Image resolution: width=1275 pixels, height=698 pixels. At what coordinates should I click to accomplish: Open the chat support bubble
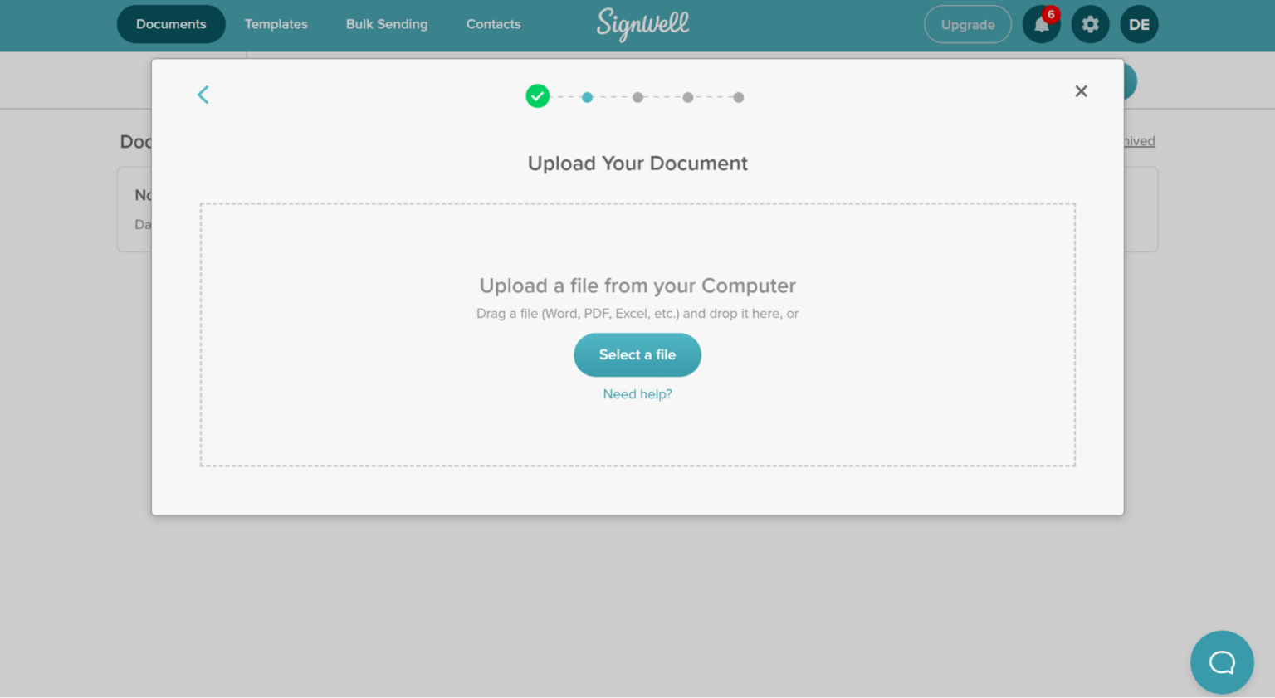coord(1221,662)
